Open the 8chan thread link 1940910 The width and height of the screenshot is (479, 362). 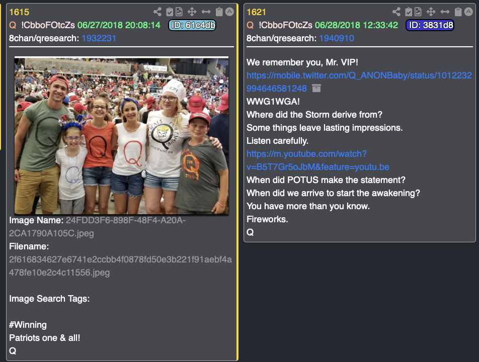click(x=336, y=38)
